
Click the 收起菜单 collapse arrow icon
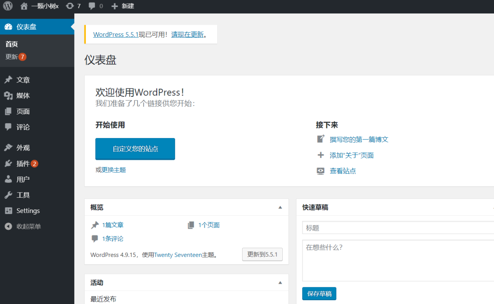[8, 227]
